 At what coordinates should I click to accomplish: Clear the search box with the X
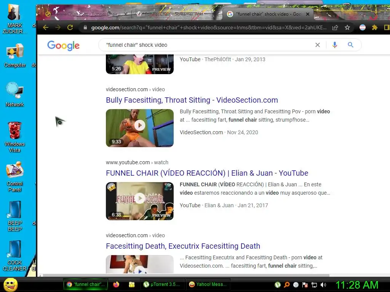point(318,45)
